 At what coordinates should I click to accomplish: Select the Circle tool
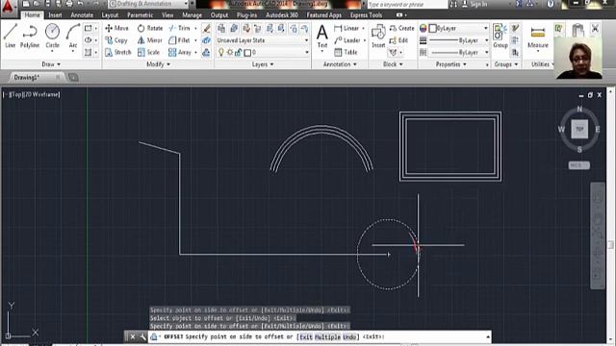pos(52,36)
